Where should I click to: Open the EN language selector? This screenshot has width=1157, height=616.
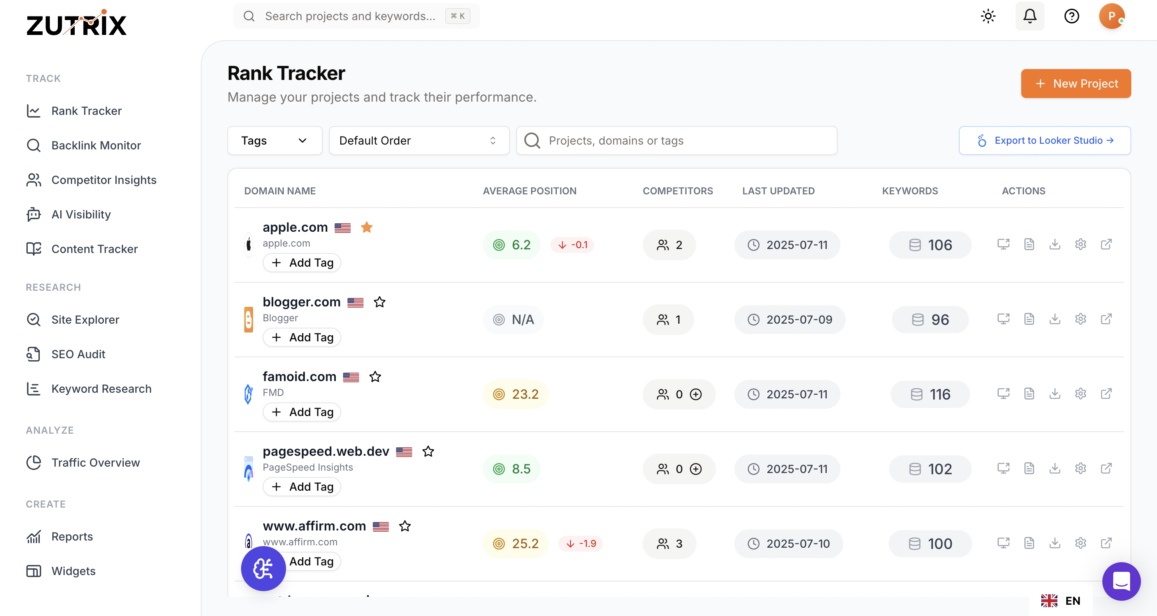tap(1061, 600)
